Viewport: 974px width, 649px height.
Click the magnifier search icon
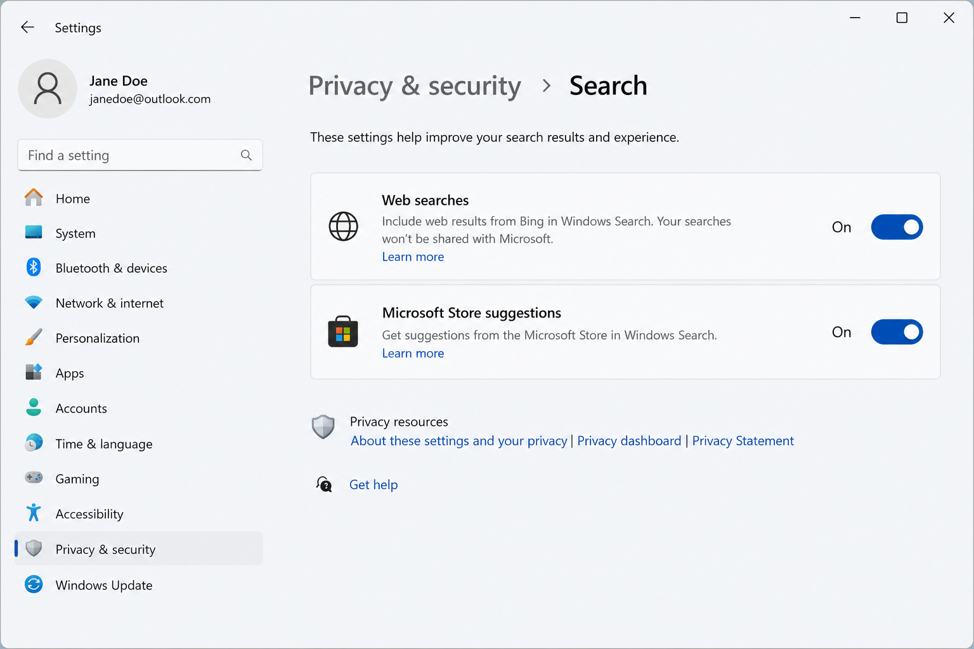point(246,155)
